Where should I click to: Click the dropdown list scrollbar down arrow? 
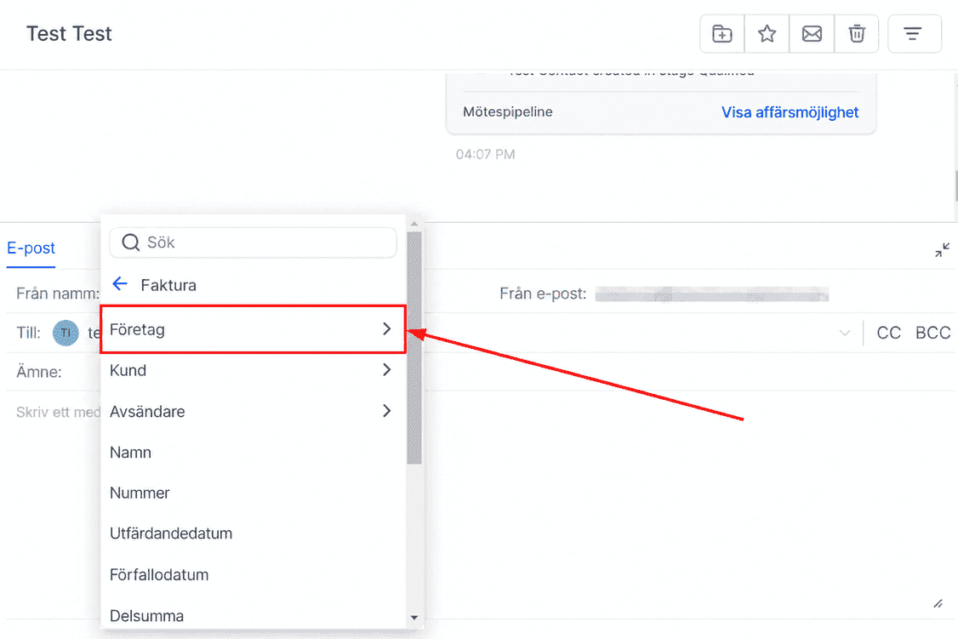tap(414, 618)
